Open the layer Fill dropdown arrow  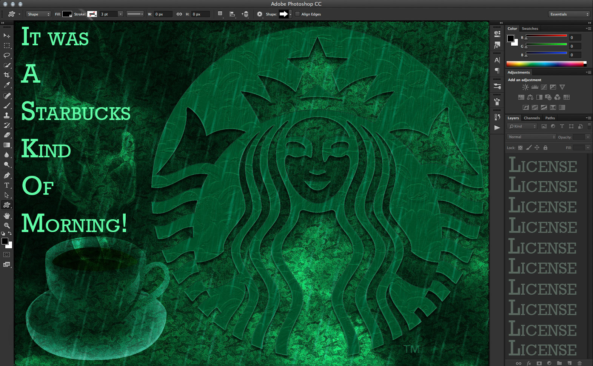tap(588, 148)
